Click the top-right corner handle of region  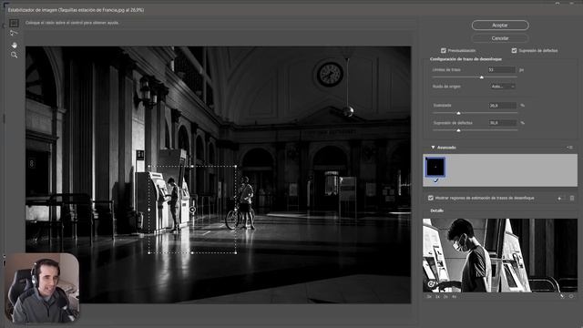pos(236,166)
